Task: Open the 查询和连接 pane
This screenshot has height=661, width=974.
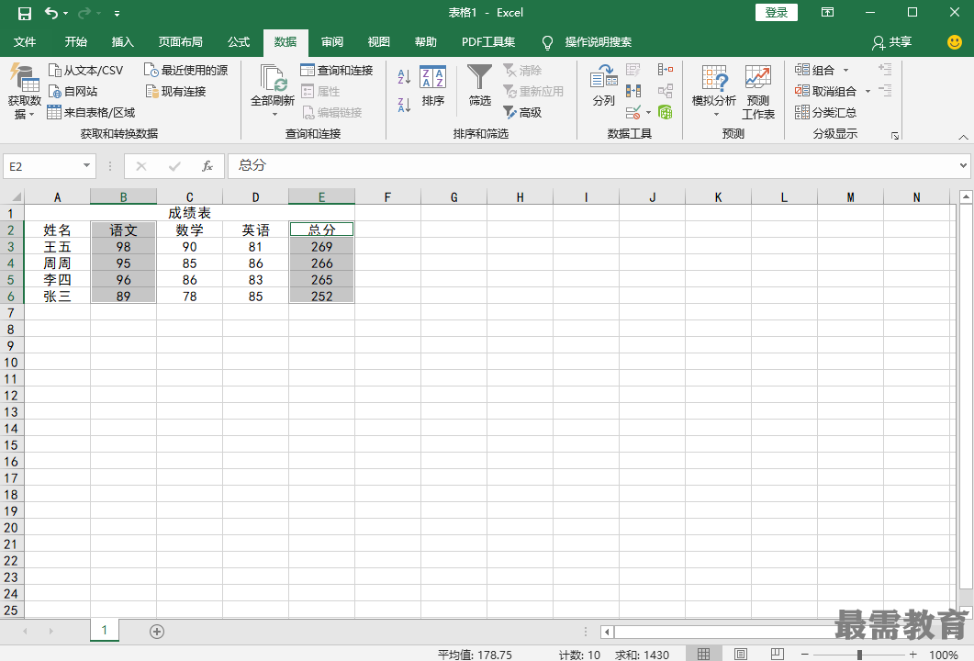Action: point(337,70)
